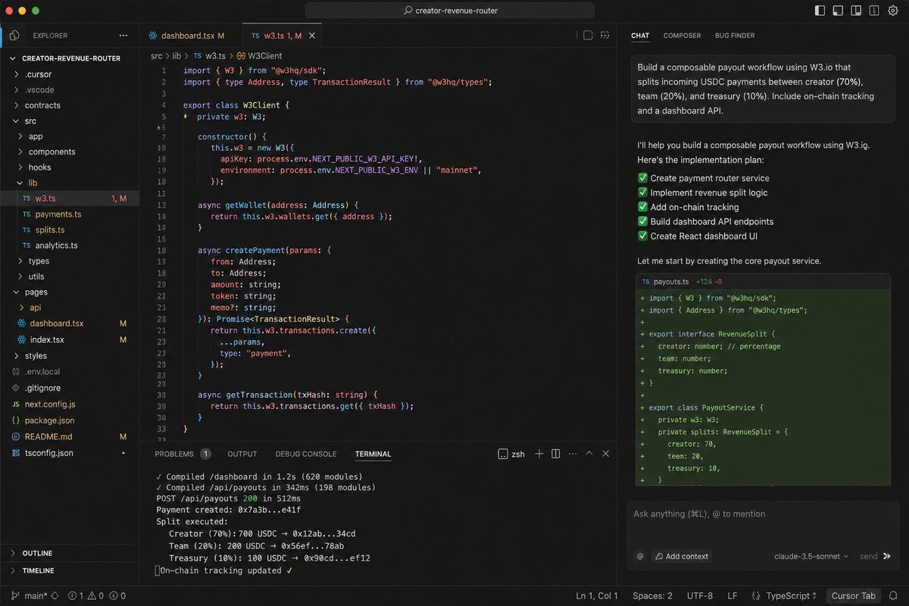Viewport: 909px width, 606px height.
Task: Toggle 'Add on-chain tracking' checkbox
Action: tap(643, 207)
